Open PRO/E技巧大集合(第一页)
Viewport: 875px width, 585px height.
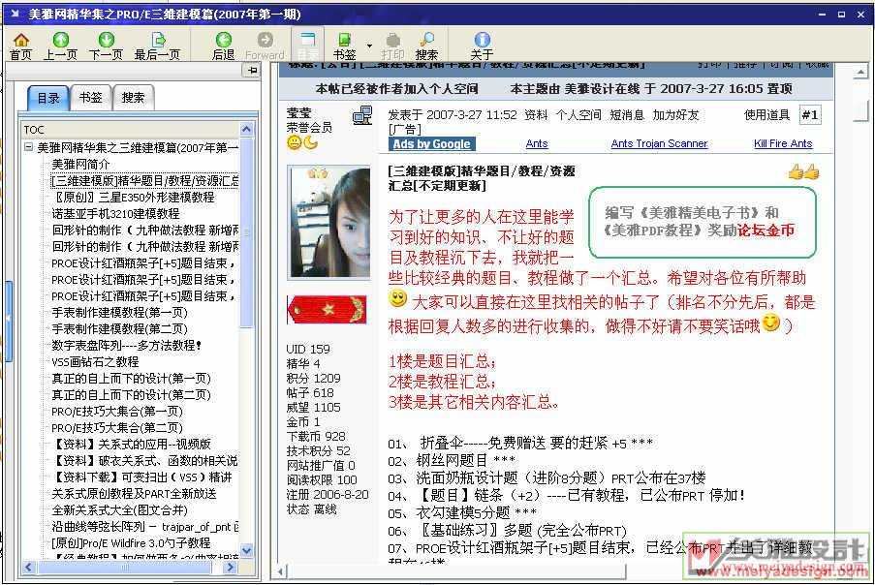[117, 411]
